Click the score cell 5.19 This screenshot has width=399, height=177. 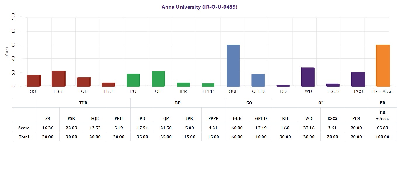(x=119, y=128)
